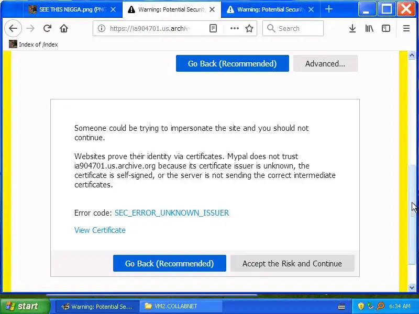
Task: Go to the Home page icon
Action: (64, 28)
